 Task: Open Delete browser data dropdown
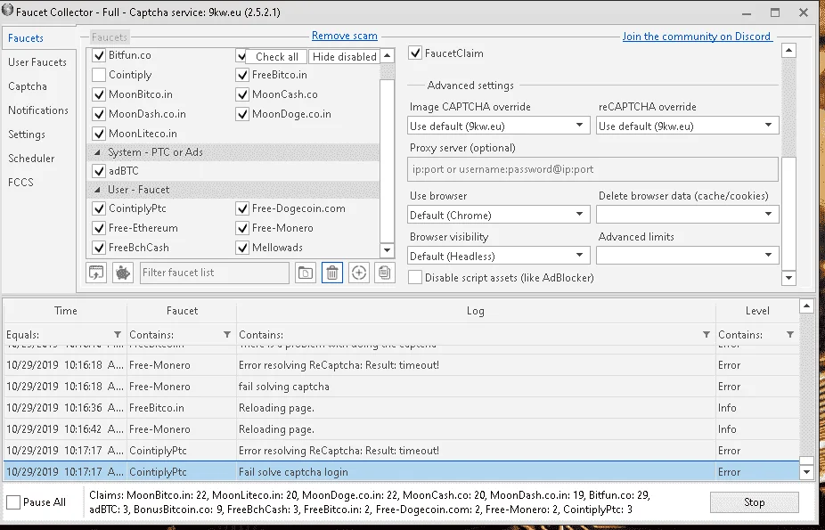[687, 215]
